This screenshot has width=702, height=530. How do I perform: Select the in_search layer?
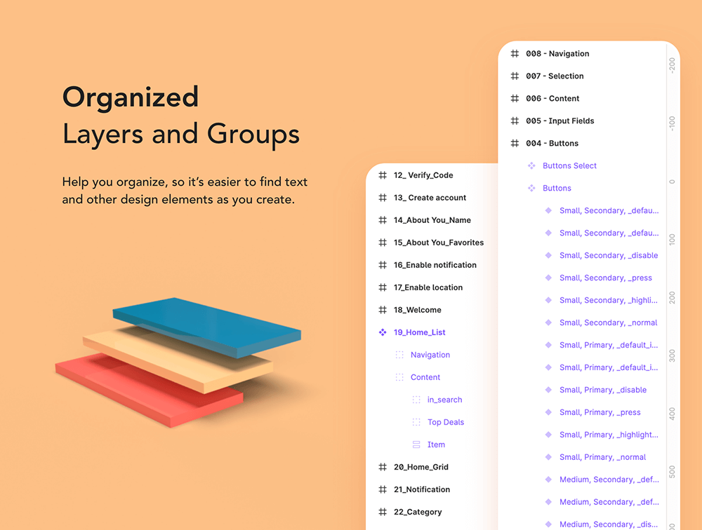(x=444, y=400)
